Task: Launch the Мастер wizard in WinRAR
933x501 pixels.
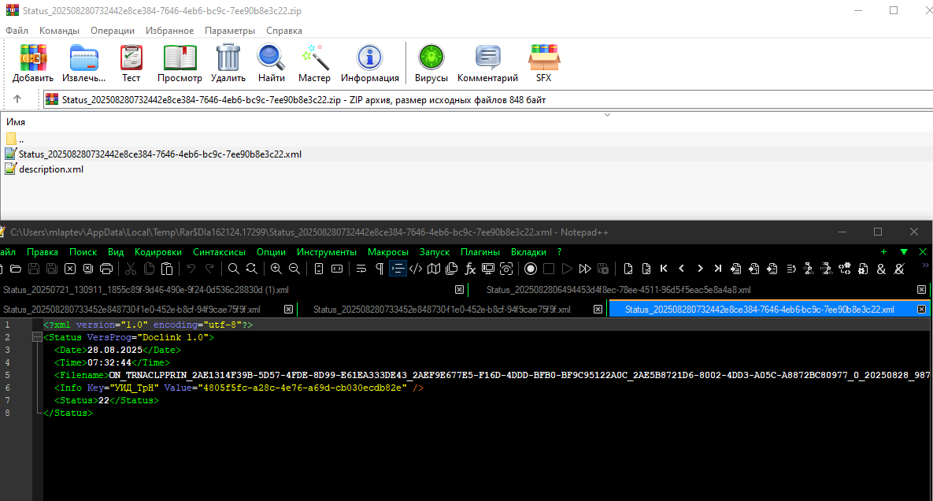Action: pos(314,64)
